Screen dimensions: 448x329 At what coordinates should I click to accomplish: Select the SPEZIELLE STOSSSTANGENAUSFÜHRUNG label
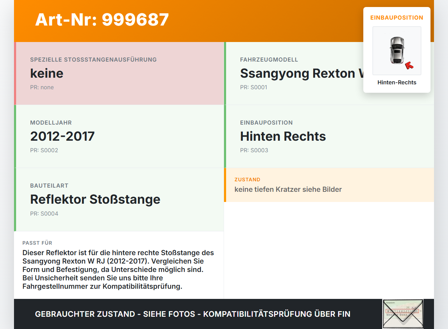pos(93,59)
